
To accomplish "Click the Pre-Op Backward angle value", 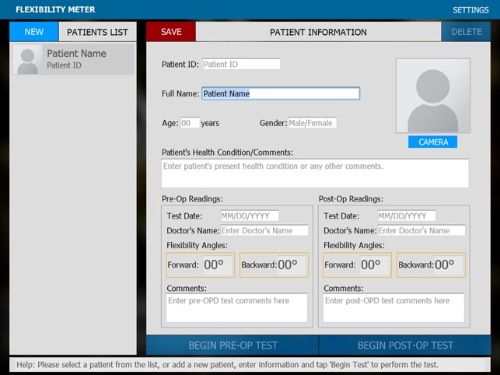I will click(292, 265).
